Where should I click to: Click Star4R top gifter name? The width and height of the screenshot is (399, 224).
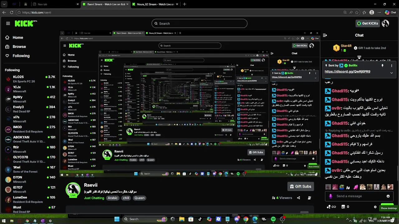click(x=346, y=46)
